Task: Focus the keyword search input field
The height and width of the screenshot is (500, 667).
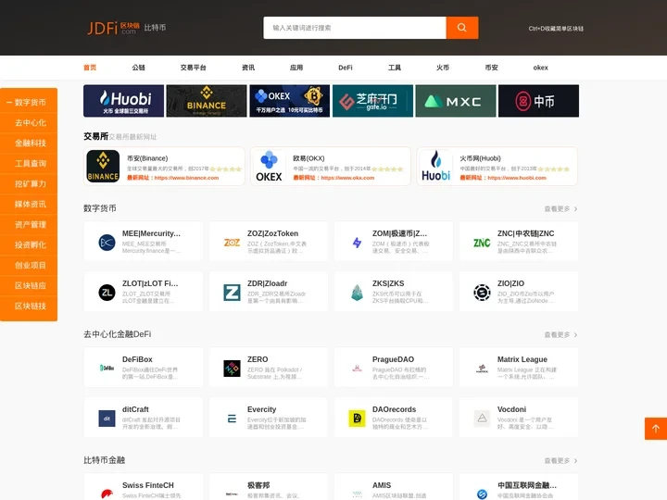Action: 355,28
